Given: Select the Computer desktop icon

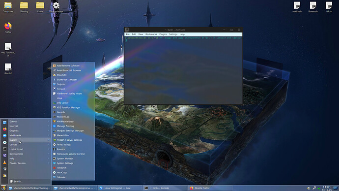Looking at the screenshot, I should [x=8, y=7].
